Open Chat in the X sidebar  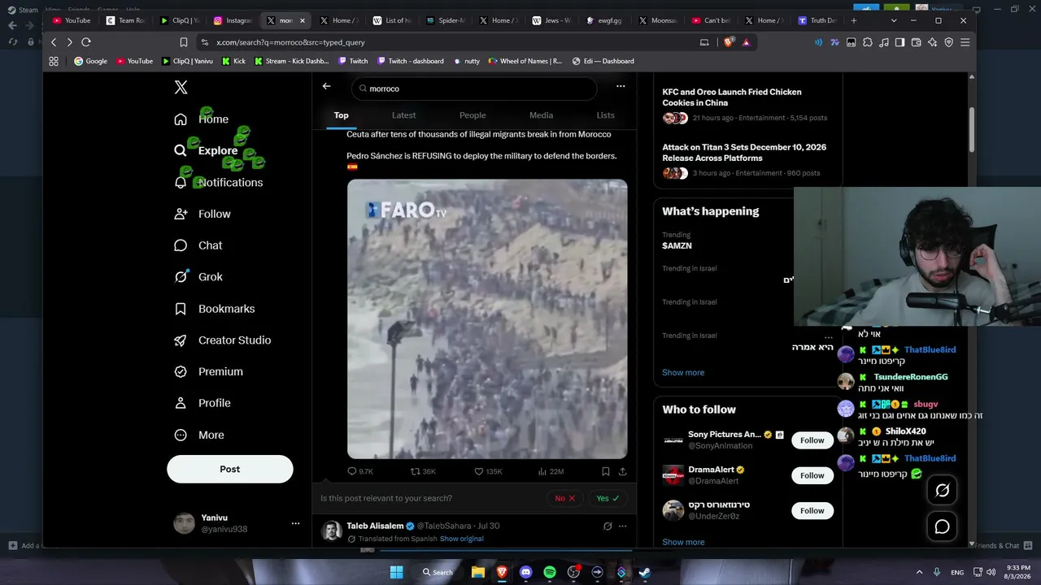[x=198, y=245]
